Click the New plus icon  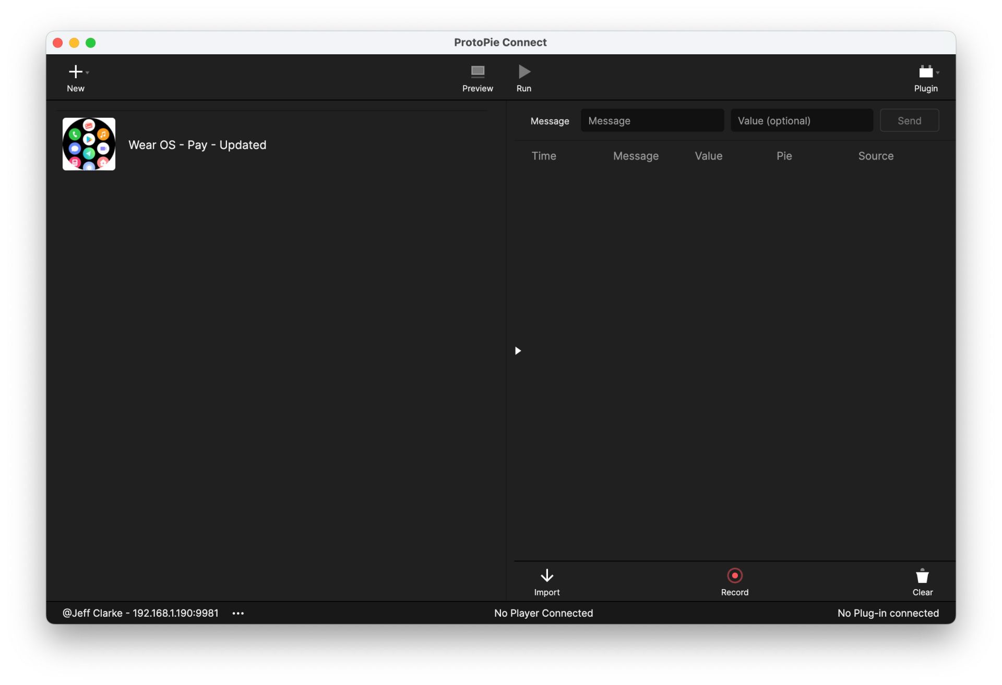coord(76,71)
